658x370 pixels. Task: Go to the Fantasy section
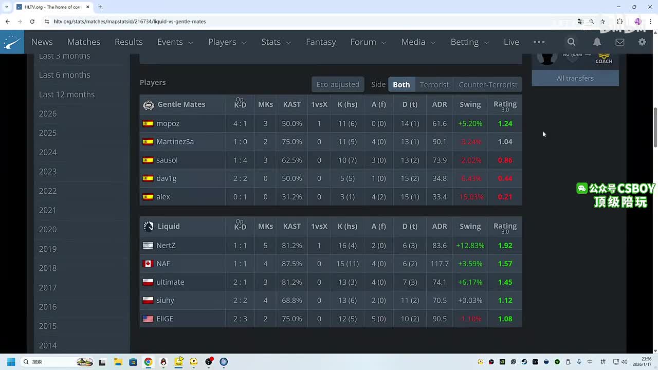321,42
